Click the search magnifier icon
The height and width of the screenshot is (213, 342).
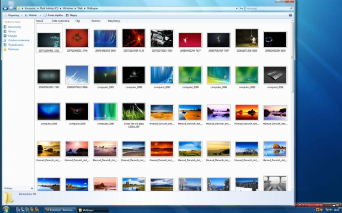(291, 8)
